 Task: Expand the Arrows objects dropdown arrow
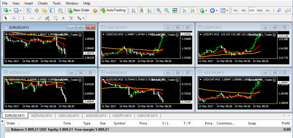(83, 18)
